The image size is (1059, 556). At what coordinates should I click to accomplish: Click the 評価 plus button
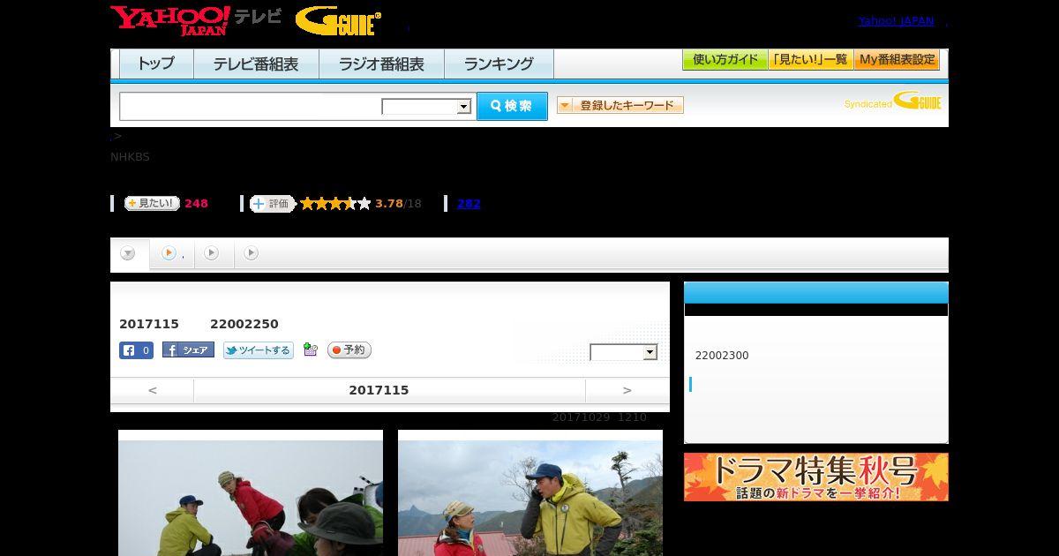pyautogui.click(x=272, y=204)
